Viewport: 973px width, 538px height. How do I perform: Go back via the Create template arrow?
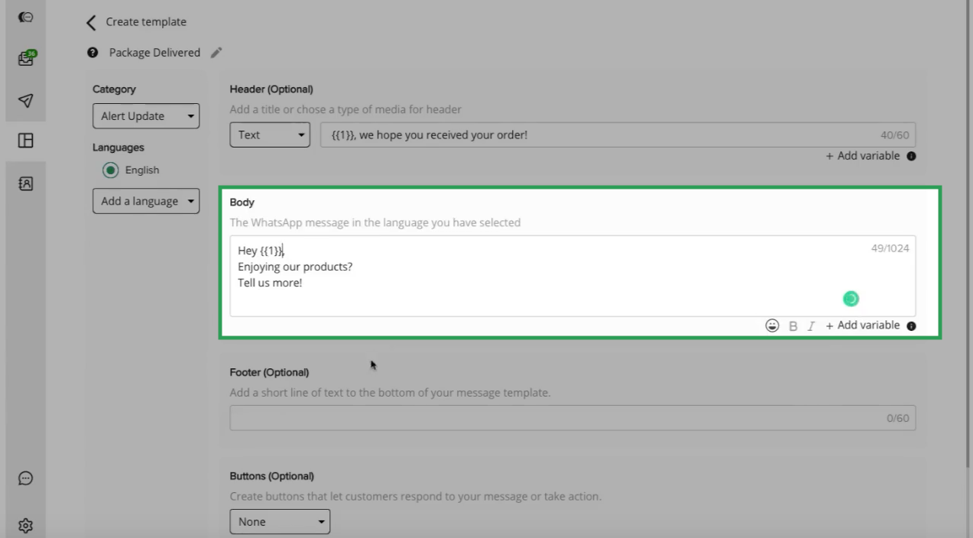click(x=91, y=22)
